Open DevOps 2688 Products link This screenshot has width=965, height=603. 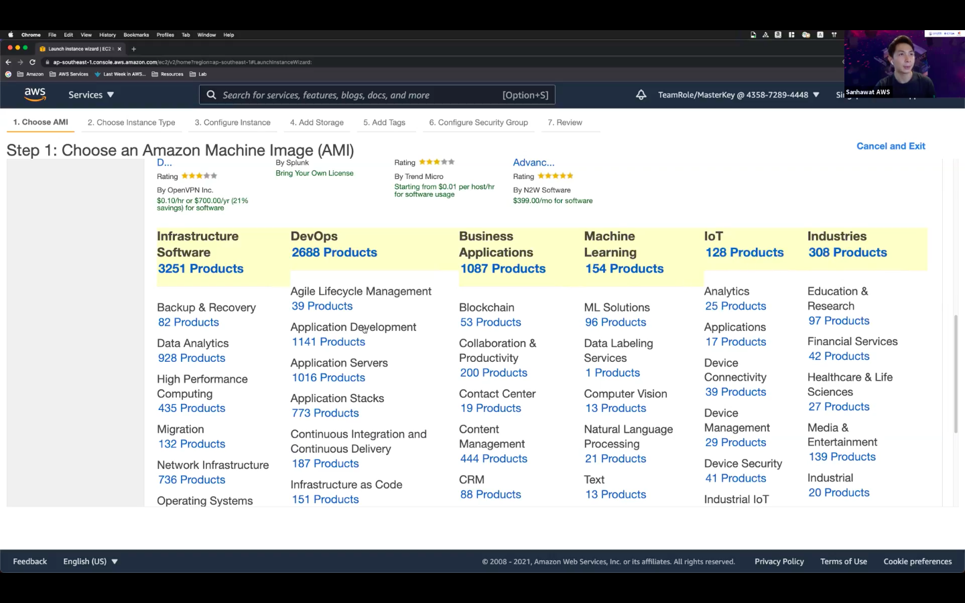pos(334,253)
